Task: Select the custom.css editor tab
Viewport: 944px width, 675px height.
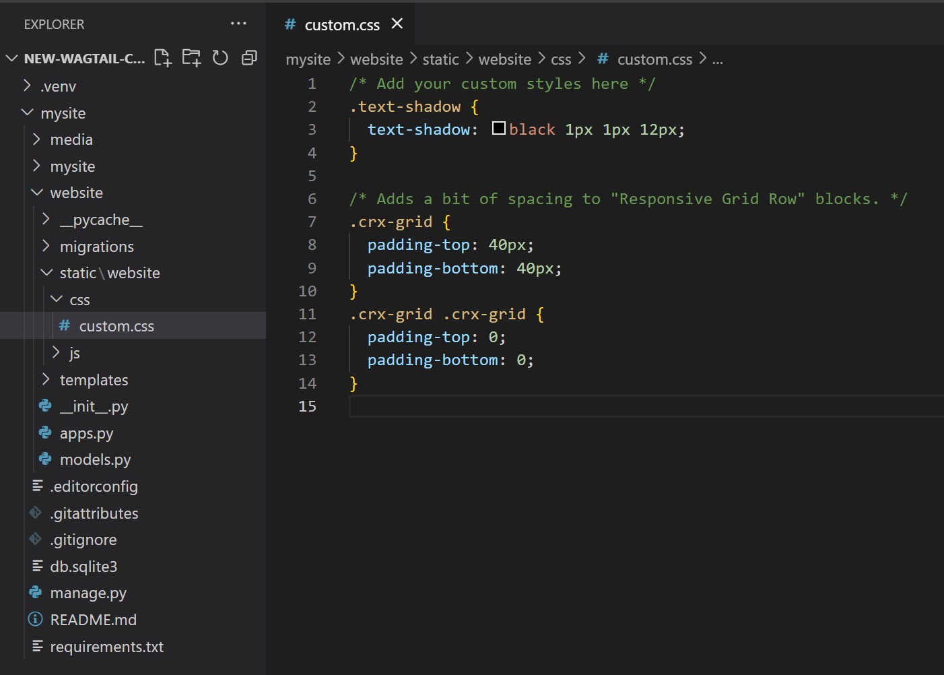Action: point(341,25)
